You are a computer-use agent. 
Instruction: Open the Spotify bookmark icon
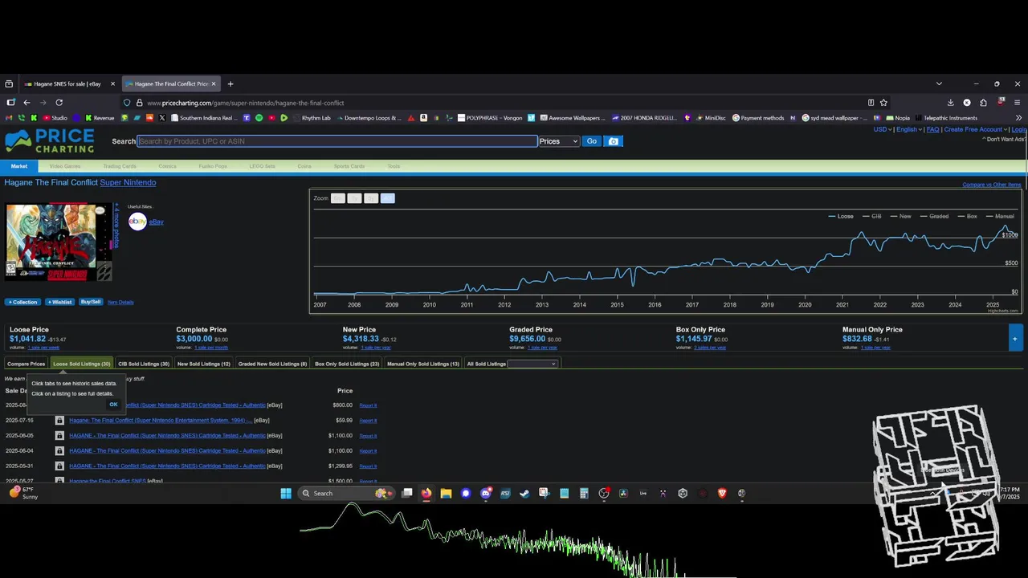(x=259, y=118)
